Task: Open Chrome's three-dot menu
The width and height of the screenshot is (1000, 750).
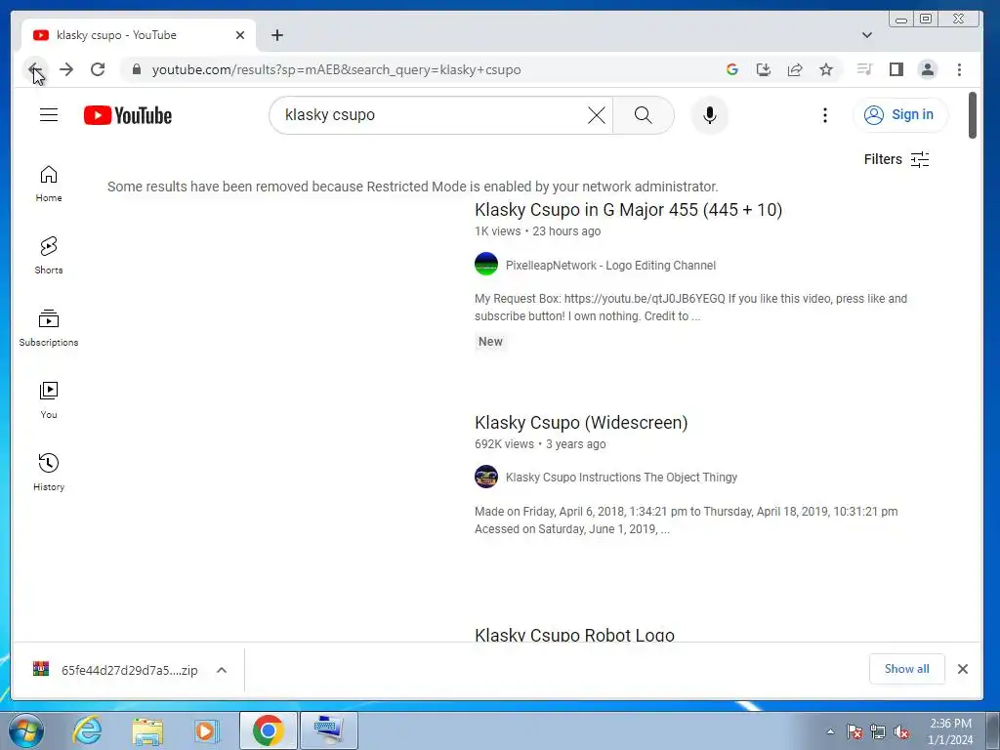Action: pyautogui.click(x=959, y=69)
